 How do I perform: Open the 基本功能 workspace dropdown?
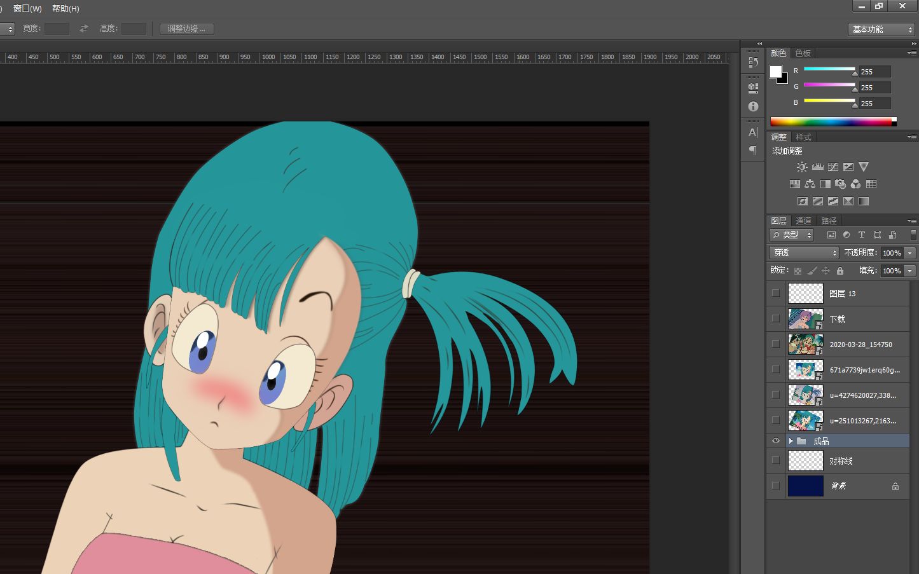(x=881, y=29)
